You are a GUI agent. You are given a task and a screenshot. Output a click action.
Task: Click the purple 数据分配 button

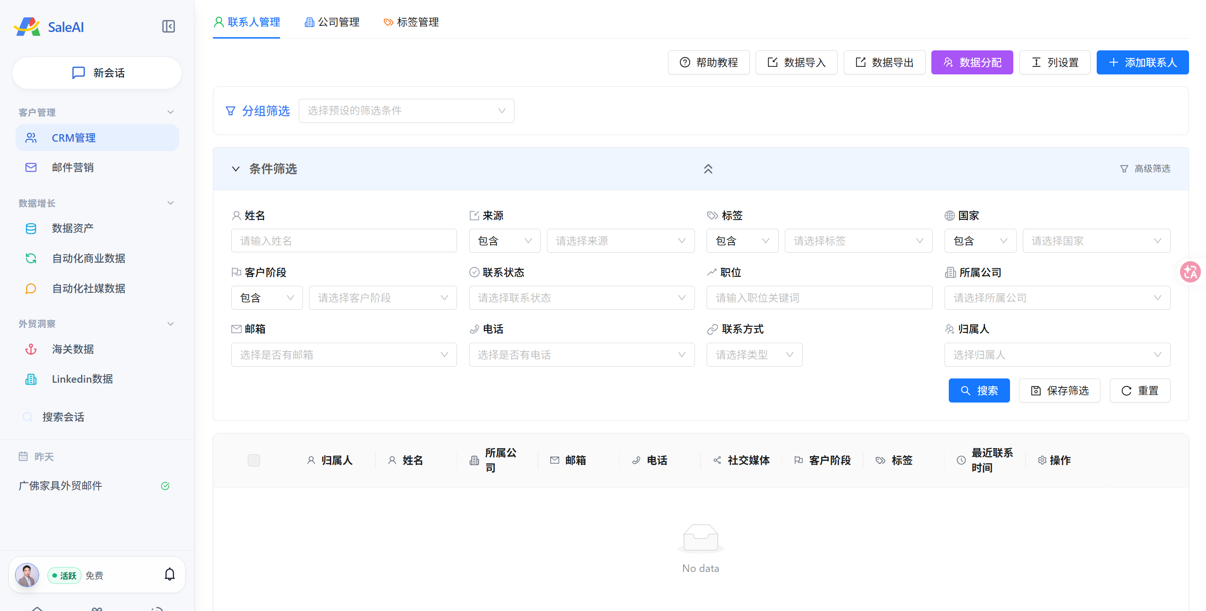[972, 62]
